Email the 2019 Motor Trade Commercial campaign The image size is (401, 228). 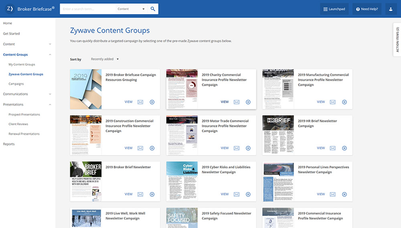(x=237, y=148)
